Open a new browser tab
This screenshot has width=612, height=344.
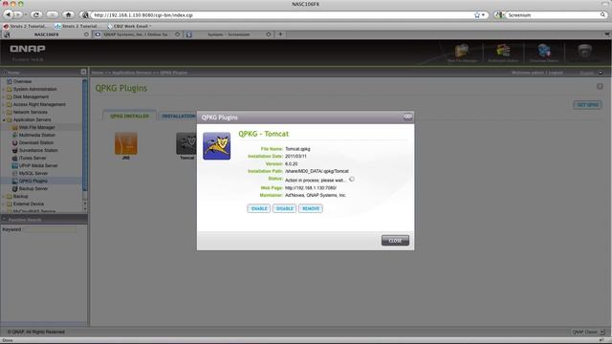click(280, 34)
